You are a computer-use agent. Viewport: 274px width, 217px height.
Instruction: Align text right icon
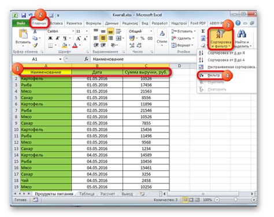point(110,38)
